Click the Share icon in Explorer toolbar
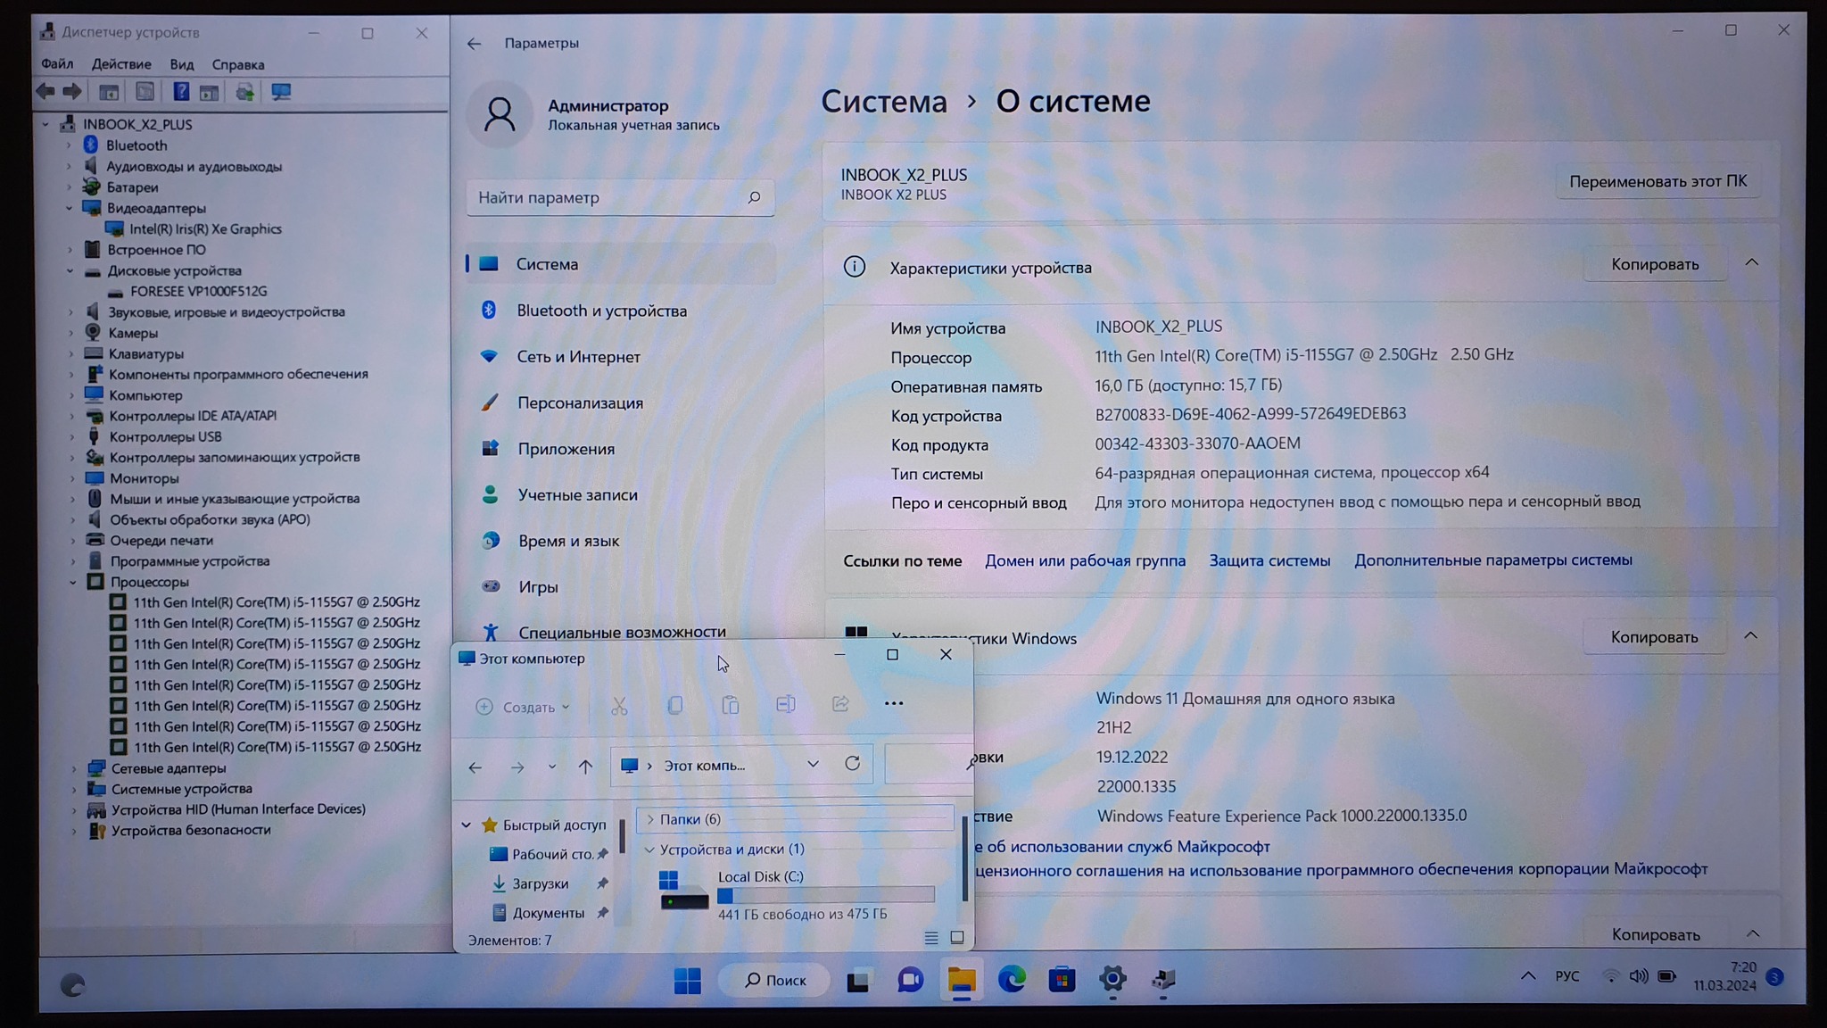This screenshot has width=1827, height=1028. point(840,704)
